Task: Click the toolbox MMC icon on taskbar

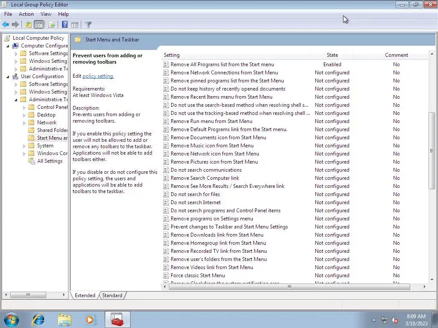Action: [x=117, y=319]
